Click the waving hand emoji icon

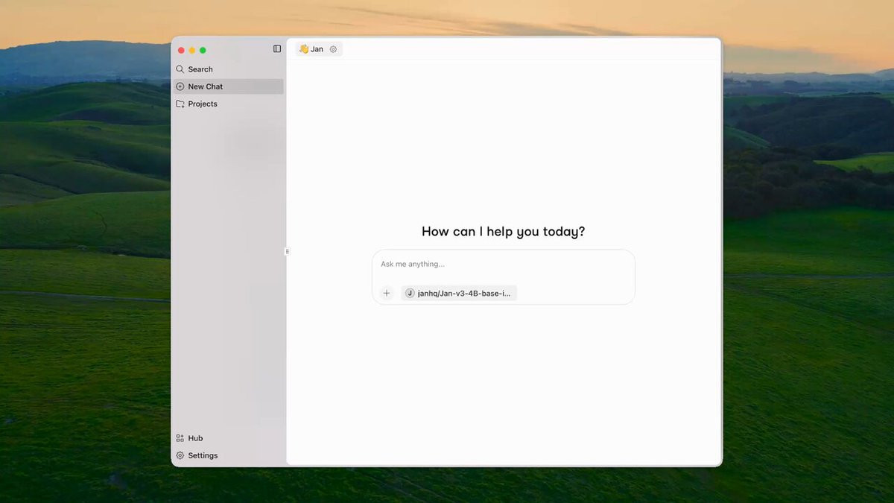coord(304,49)
